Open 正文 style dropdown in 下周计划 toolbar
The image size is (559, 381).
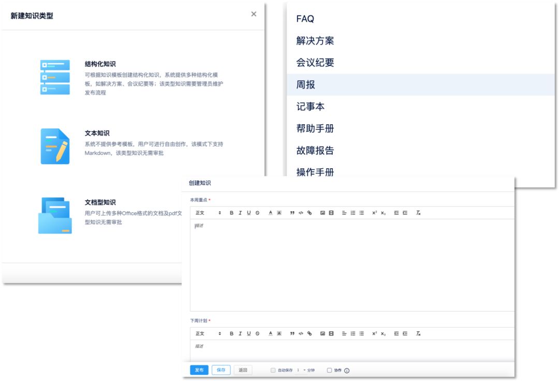coord(208,333)
